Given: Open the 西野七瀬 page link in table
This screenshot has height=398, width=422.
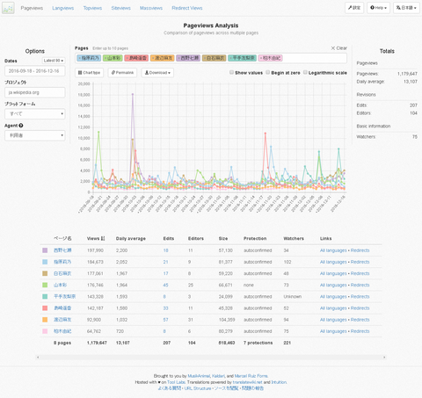Looking at the screenshot, I should pos(62,250).
